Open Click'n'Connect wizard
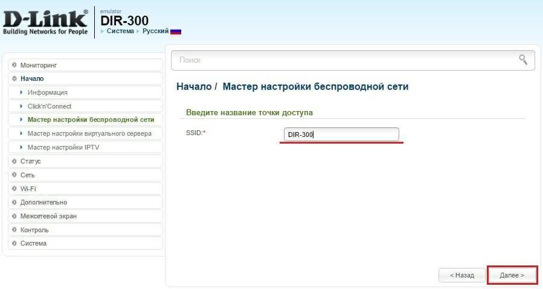543x289 pixels. (x=49, y=106)
